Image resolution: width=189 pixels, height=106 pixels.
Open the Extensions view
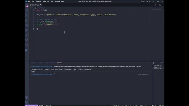pos(27,30)
